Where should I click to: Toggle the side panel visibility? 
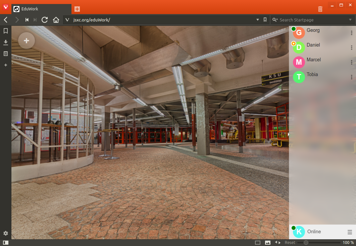coord(5,243)
